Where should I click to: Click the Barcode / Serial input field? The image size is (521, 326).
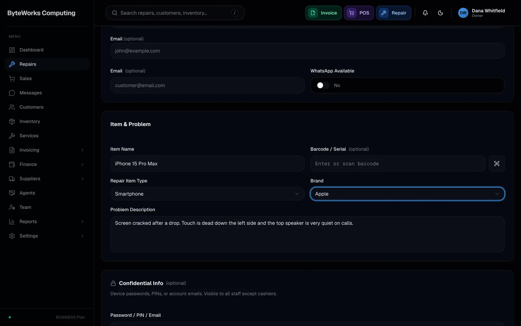pos(398,164)
